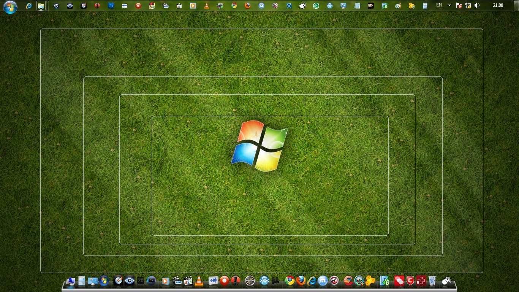Screen dimensions: 519x292
Task: Open network status icon in tray
Action: [x=468, y=6]
